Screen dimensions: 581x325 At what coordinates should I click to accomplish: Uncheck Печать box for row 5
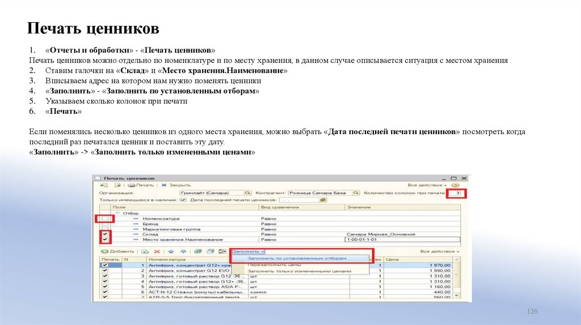(105, 286)
